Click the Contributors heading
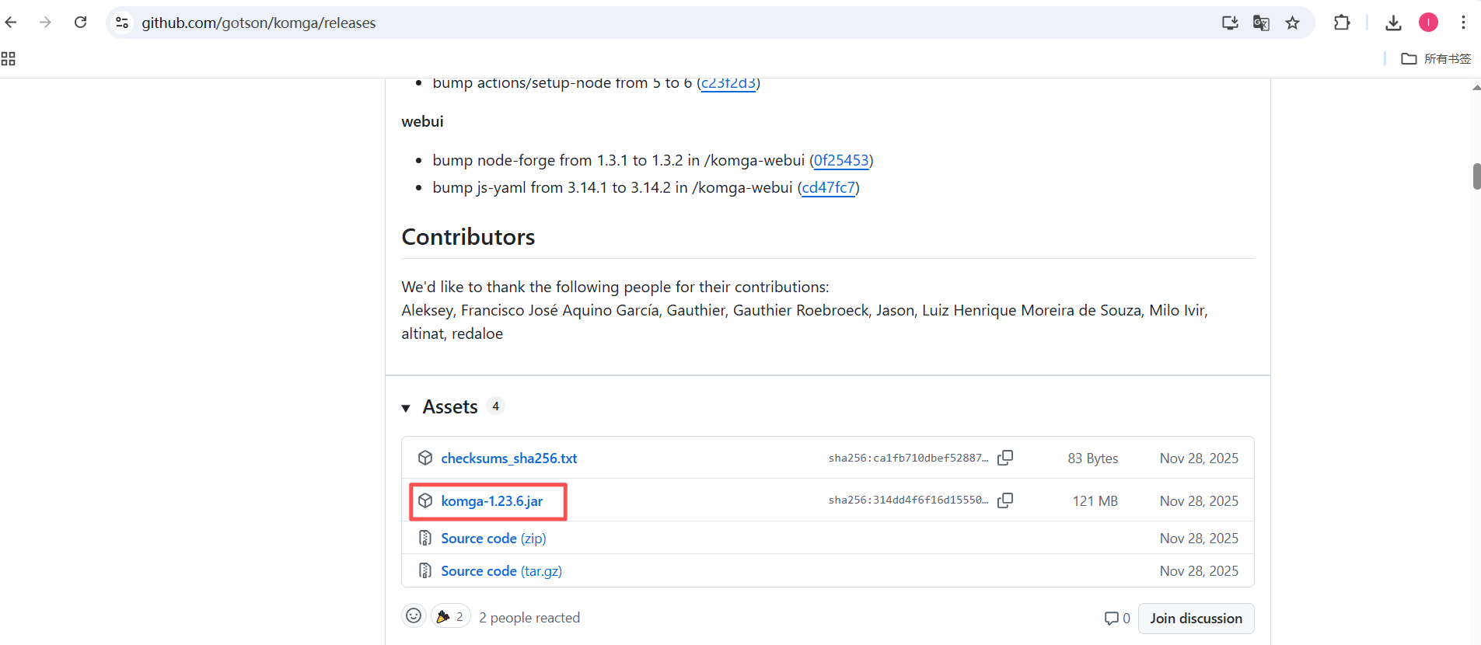This screenshot has height=645, width=1481. [468, 237]
